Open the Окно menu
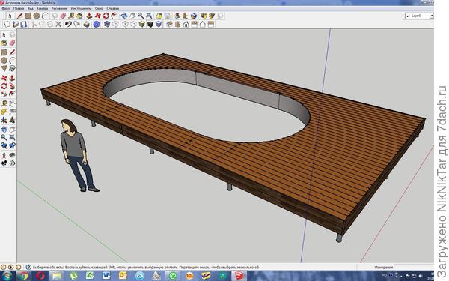Viewport: 449px width, 281px height. [x=99, y=8]
